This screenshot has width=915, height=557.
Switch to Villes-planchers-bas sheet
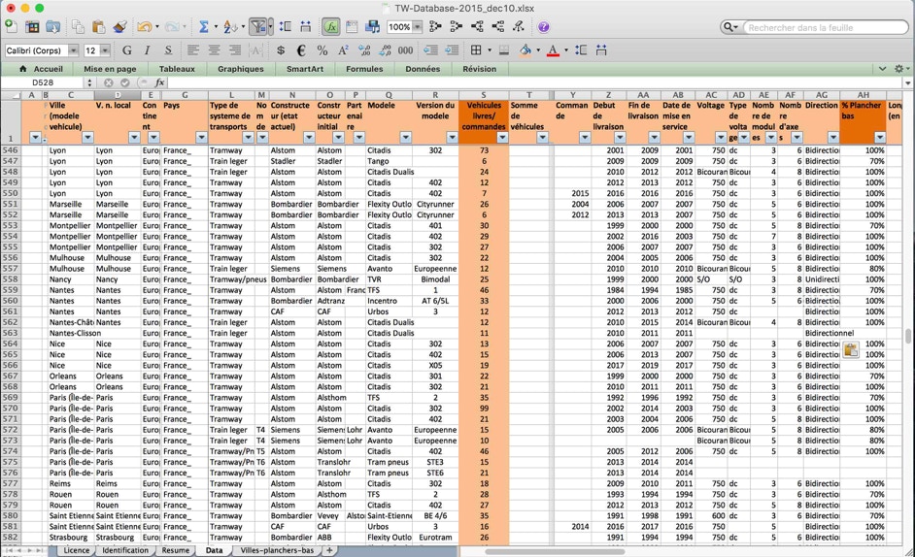click(277, 550)
